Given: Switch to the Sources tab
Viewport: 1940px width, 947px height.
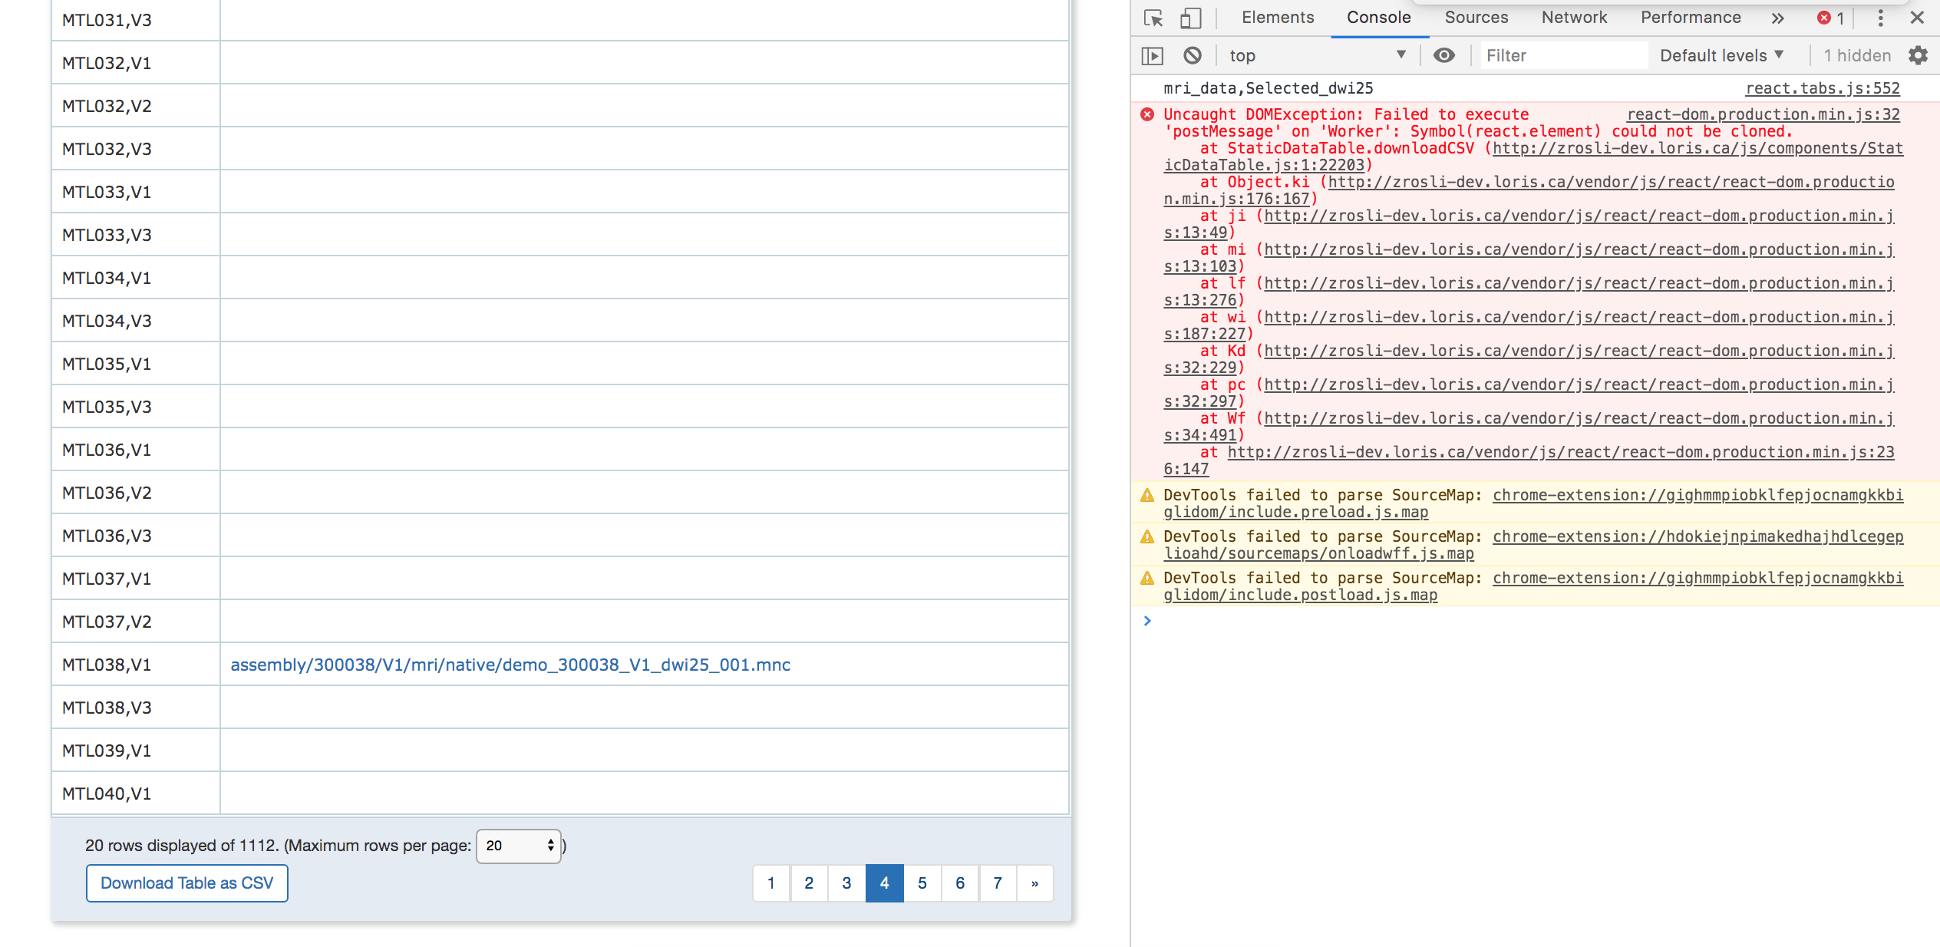Looking at the screenshot, I should click(1475, 17).
